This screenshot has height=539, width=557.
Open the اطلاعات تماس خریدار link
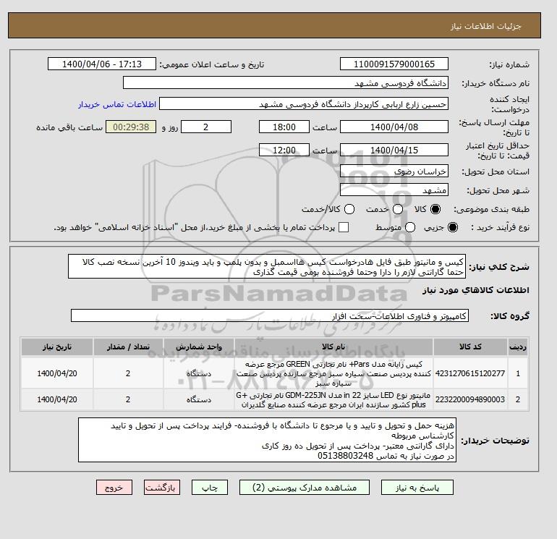(117, 104)
